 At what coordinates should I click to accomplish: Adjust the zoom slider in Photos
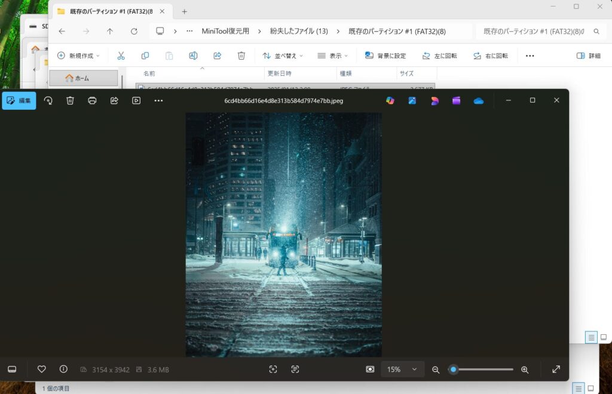(x=454, y=370)
